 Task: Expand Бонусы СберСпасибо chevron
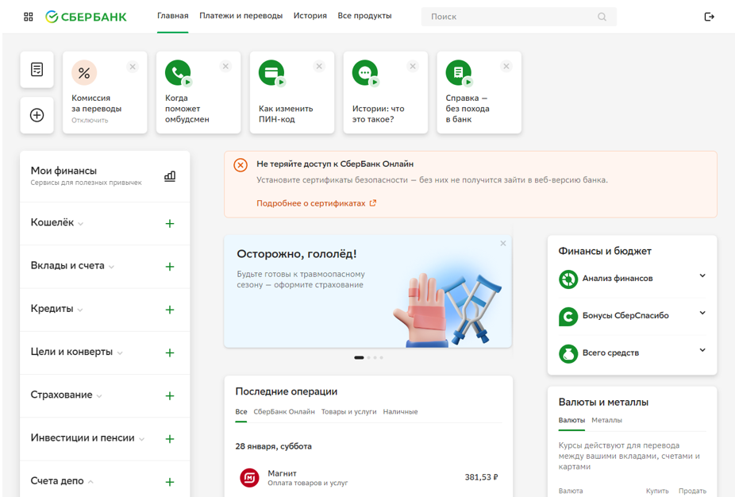click(702, 313)
